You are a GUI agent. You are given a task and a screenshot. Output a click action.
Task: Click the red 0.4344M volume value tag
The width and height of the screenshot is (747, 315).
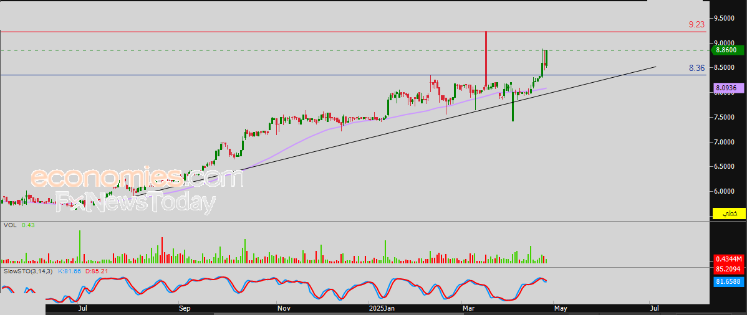point(728,260)
